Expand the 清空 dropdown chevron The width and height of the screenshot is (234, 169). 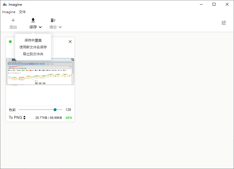tap(60, 27)
